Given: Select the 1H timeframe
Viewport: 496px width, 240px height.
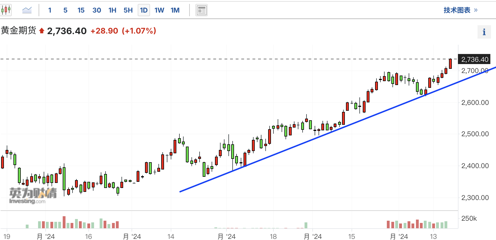Looking at the screenshot, I should tap(112, 10).
